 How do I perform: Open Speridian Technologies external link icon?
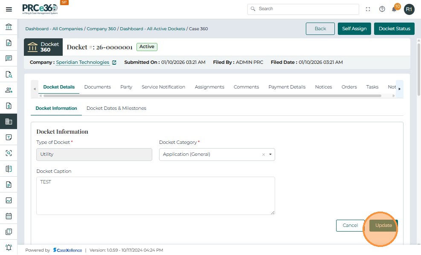(x=114, y=63)
